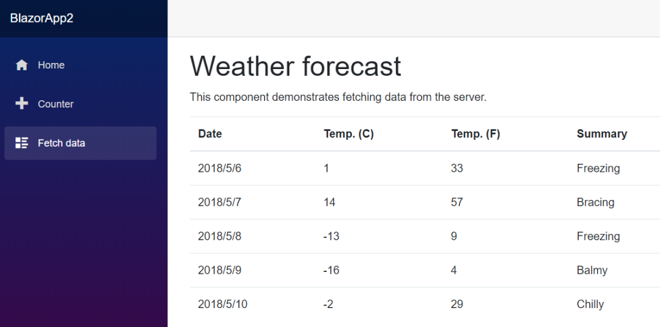
Task: Click the Fetch data list icon
Action: point(21,142)
